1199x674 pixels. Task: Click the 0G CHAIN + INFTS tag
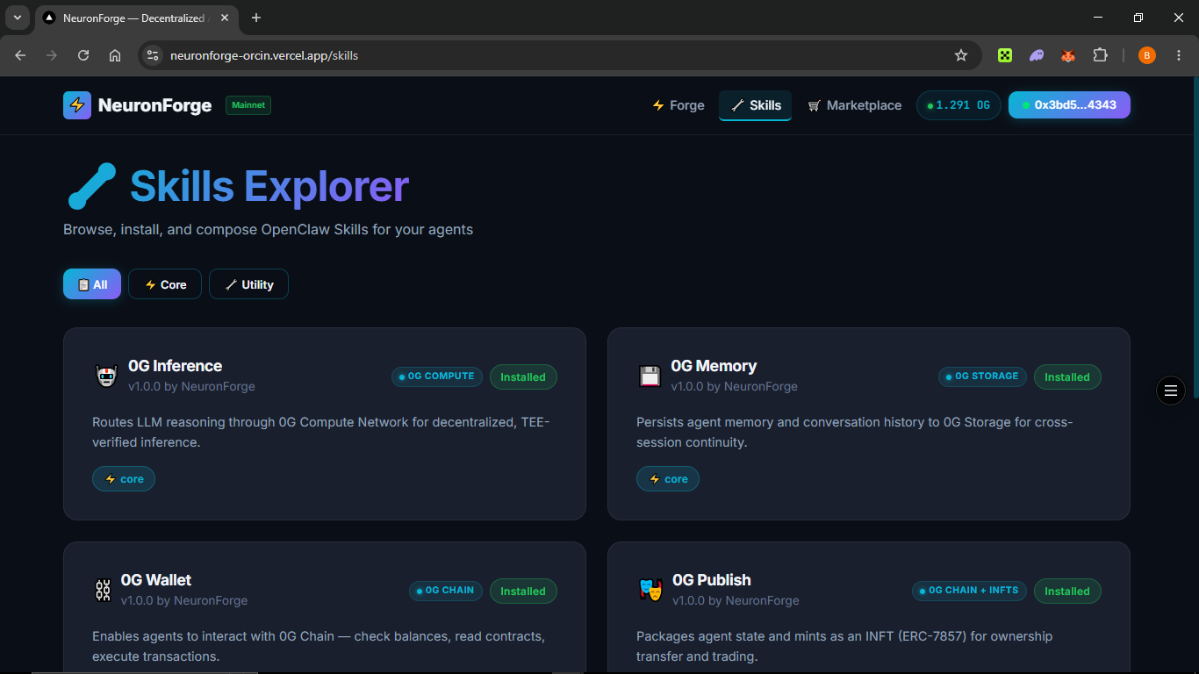[969, 591]
